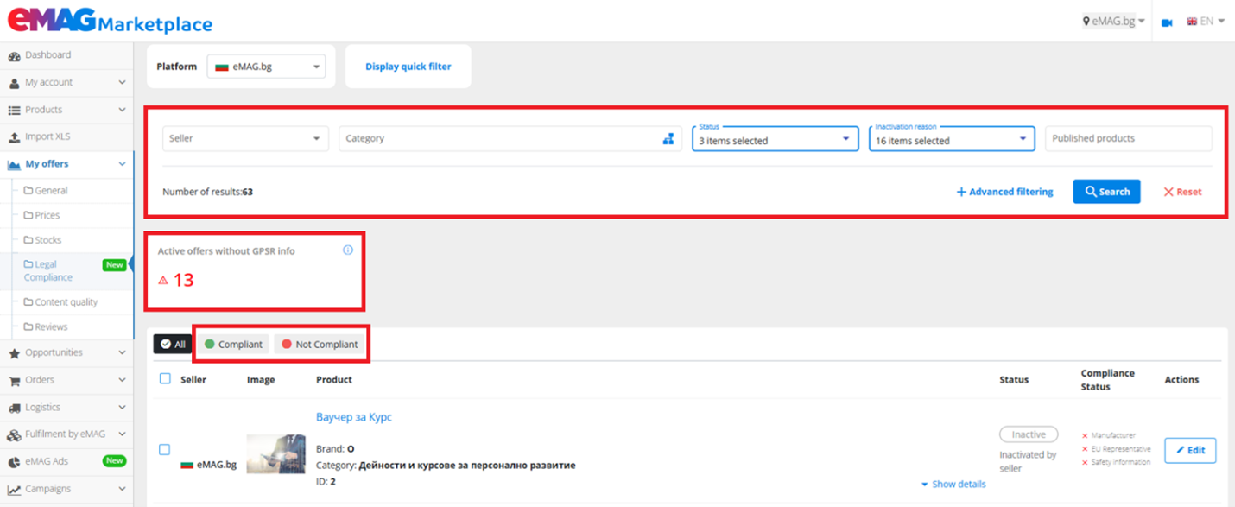Screen dimensions: 1235x507
Task: Click the Category input field
Action: pyautogui.click(x=510, y=138)
